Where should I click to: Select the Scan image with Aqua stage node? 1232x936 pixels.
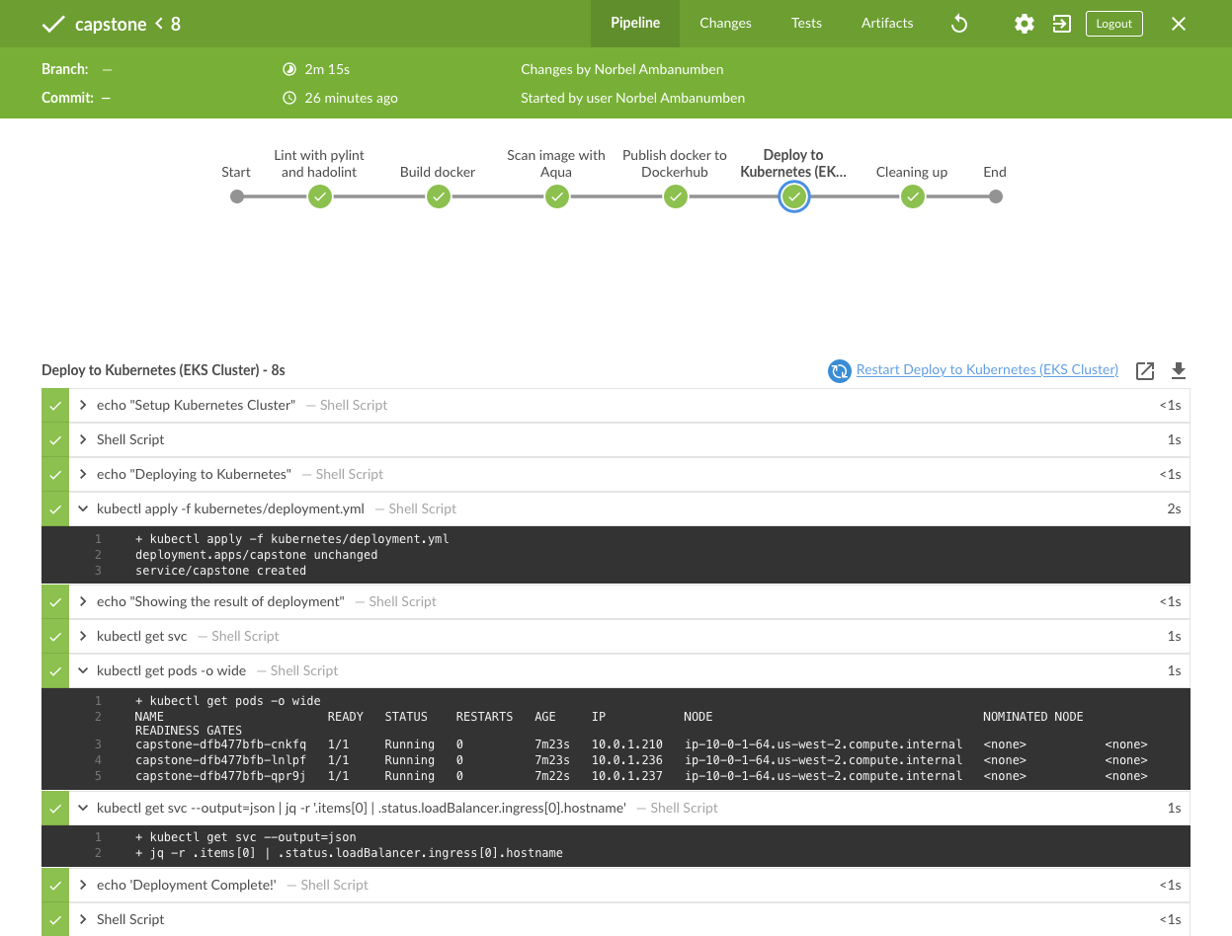[x=557, y=196]
